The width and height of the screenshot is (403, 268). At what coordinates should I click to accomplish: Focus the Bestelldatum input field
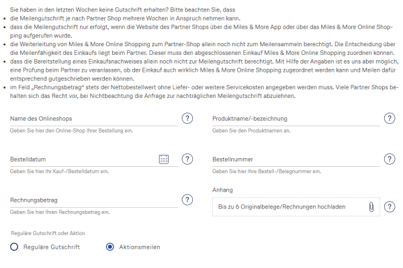click(81, 159)
